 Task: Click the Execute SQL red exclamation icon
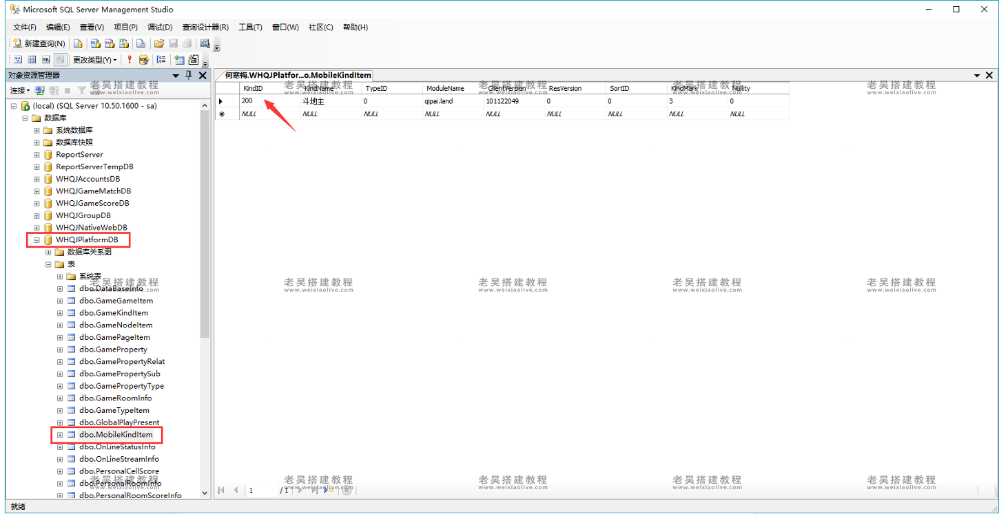tap(129, 60)
